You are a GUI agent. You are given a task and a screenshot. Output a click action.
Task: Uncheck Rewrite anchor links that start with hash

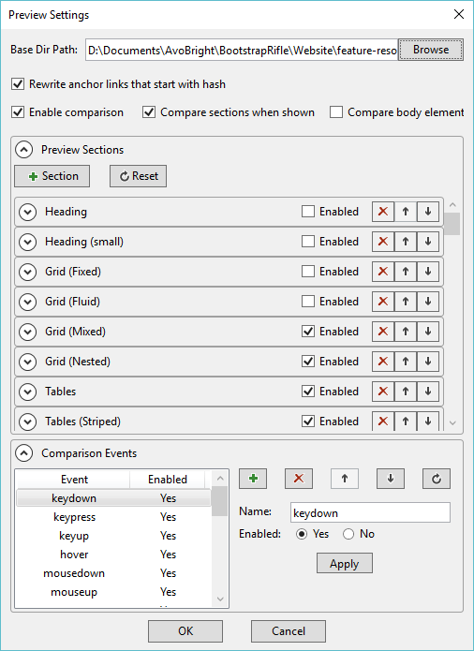18,84
